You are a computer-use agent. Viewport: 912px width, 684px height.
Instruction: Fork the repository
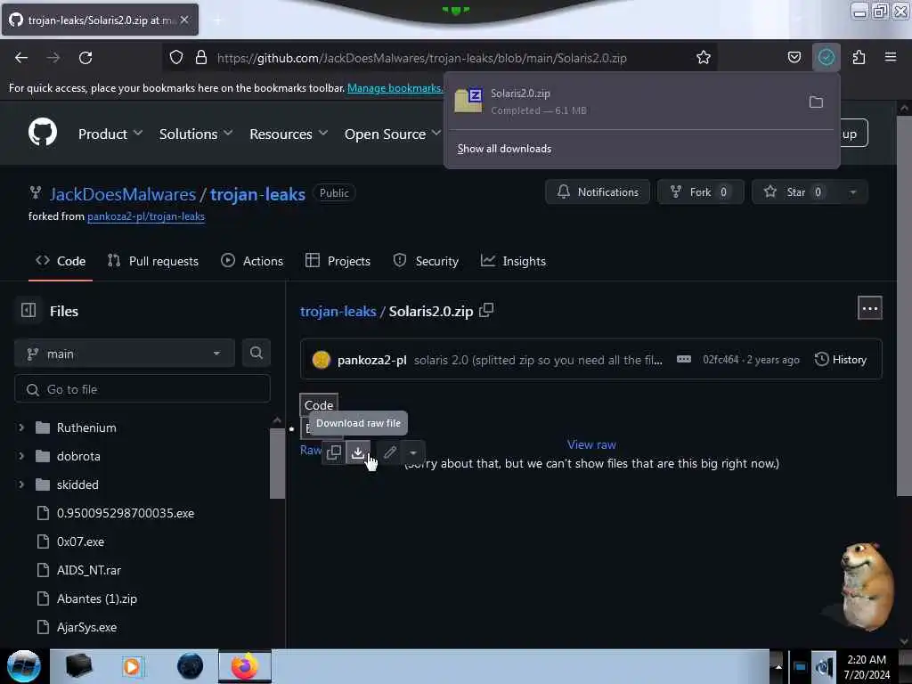(700, 192)
